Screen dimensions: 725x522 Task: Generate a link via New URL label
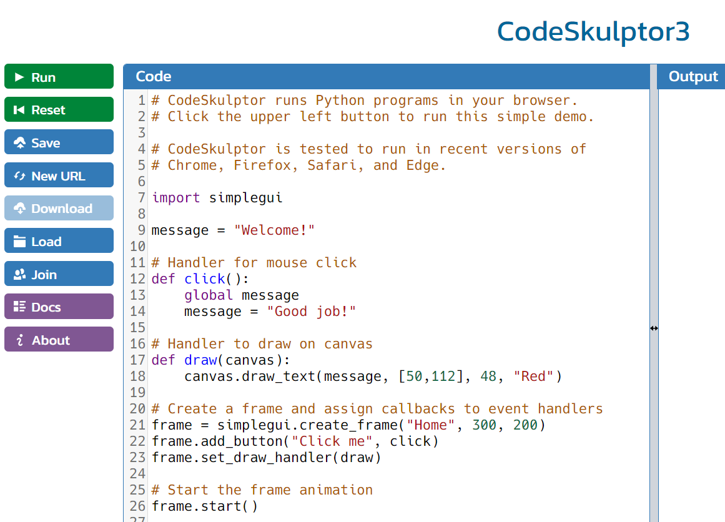pyautogui.click(x=58, y=176)
